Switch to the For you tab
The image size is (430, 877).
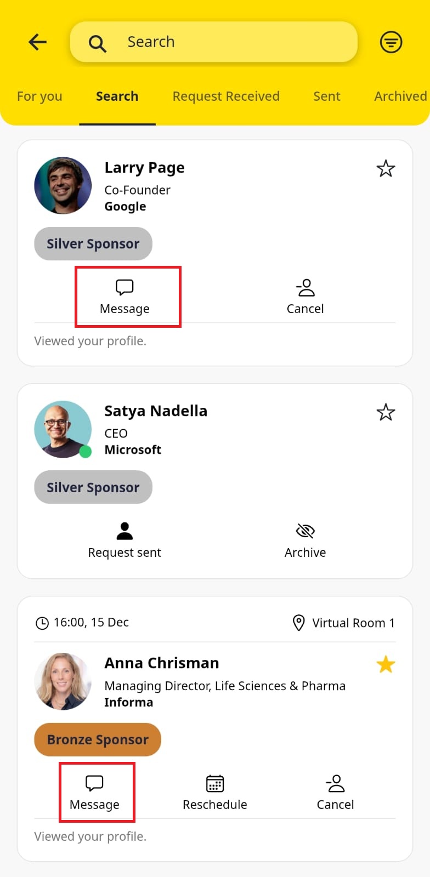[39, 96]
